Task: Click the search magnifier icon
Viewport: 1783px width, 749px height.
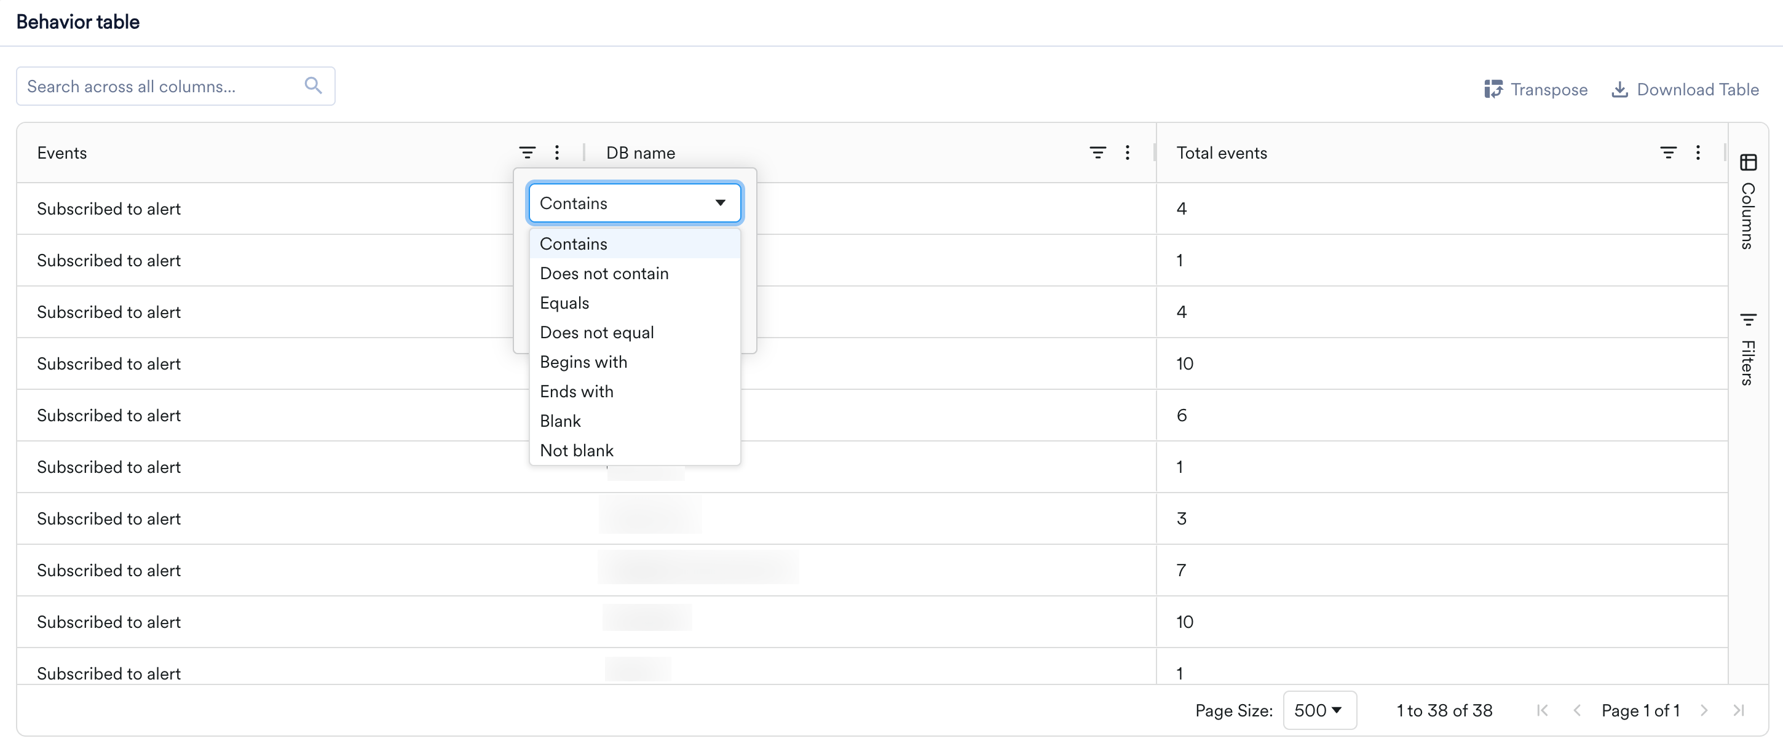Action: coord(313,86)
